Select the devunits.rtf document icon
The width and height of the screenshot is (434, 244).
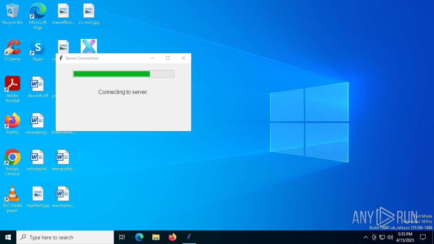(38, 87)
